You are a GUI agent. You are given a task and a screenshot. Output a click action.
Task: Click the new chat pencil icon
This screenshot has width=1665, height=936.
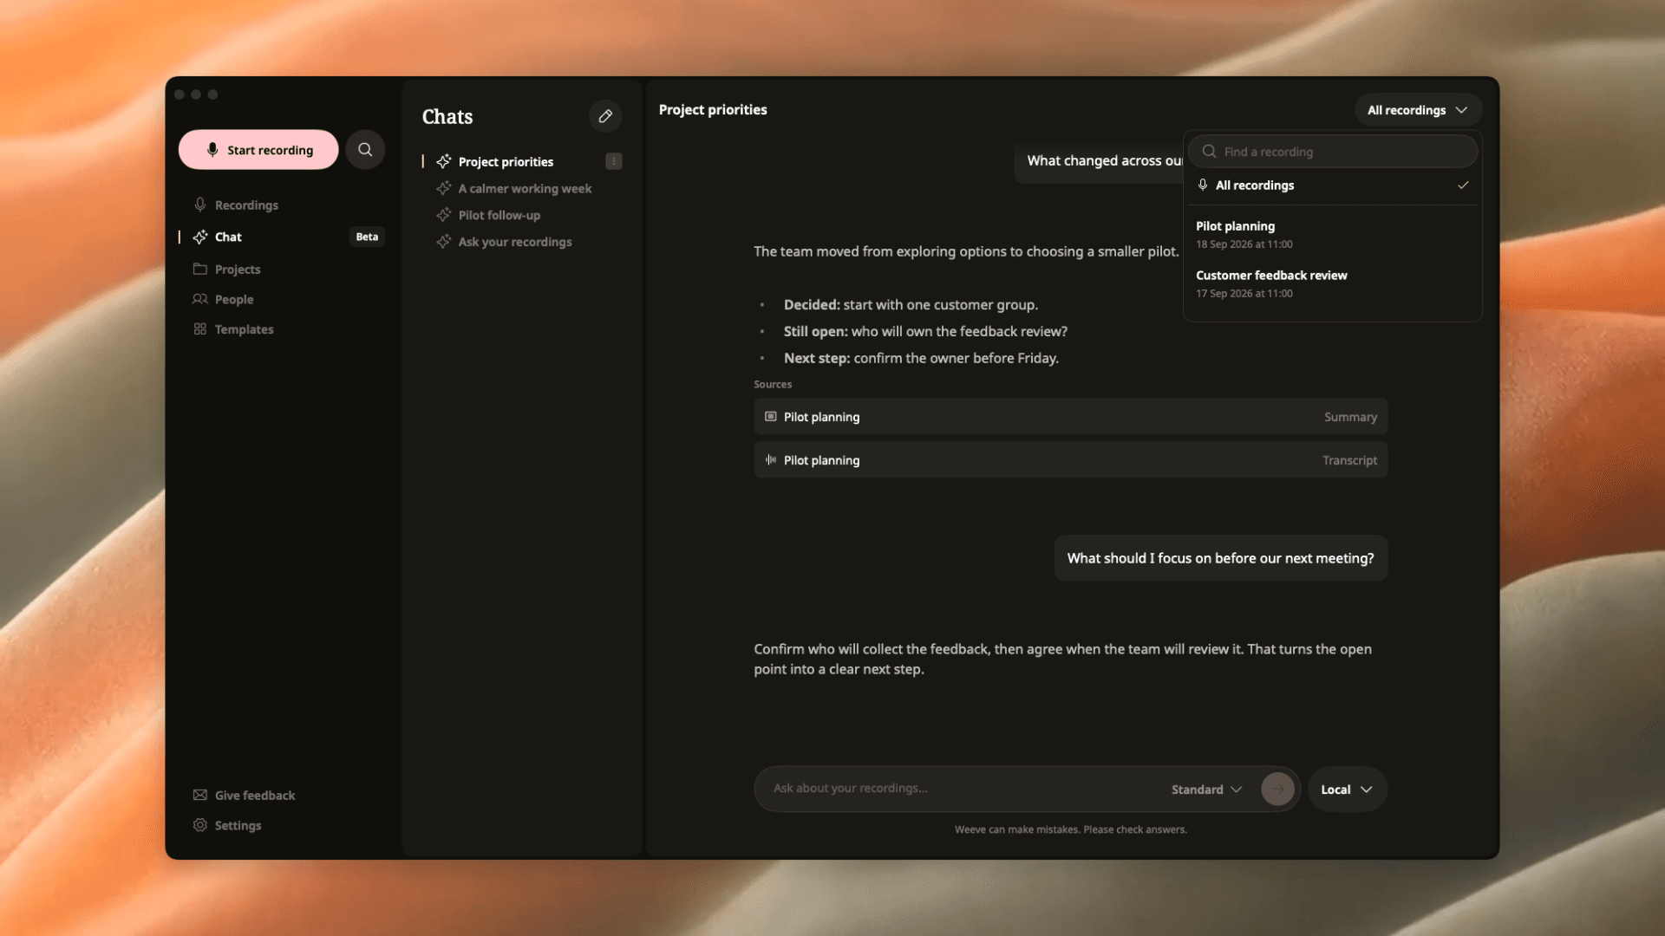tap(605, 116)
